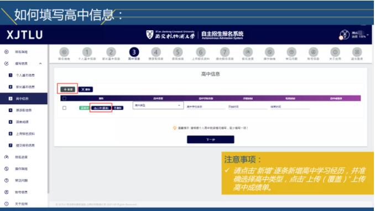This screenshot has width=375, height=211.
Task: Click the gauge progress icon in sidebar
Action: point(7,157)
